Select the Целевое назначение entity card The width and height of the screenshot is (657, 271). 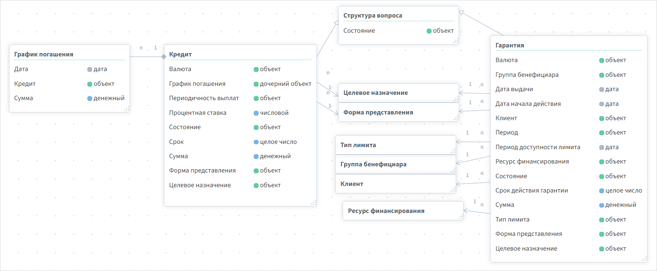click(x=398, y=93)
